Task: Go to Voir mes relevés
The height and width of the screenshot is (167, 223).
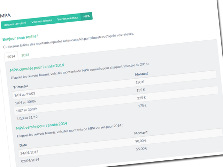Action: click(42, 21)
